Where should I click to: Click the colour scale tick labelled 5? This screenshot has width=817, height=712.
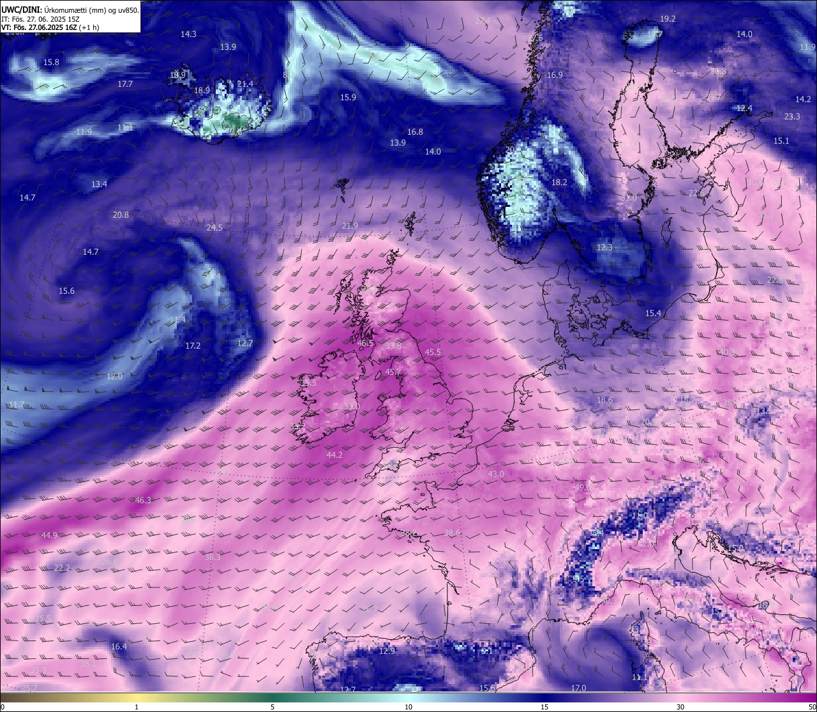click(273, 707)
